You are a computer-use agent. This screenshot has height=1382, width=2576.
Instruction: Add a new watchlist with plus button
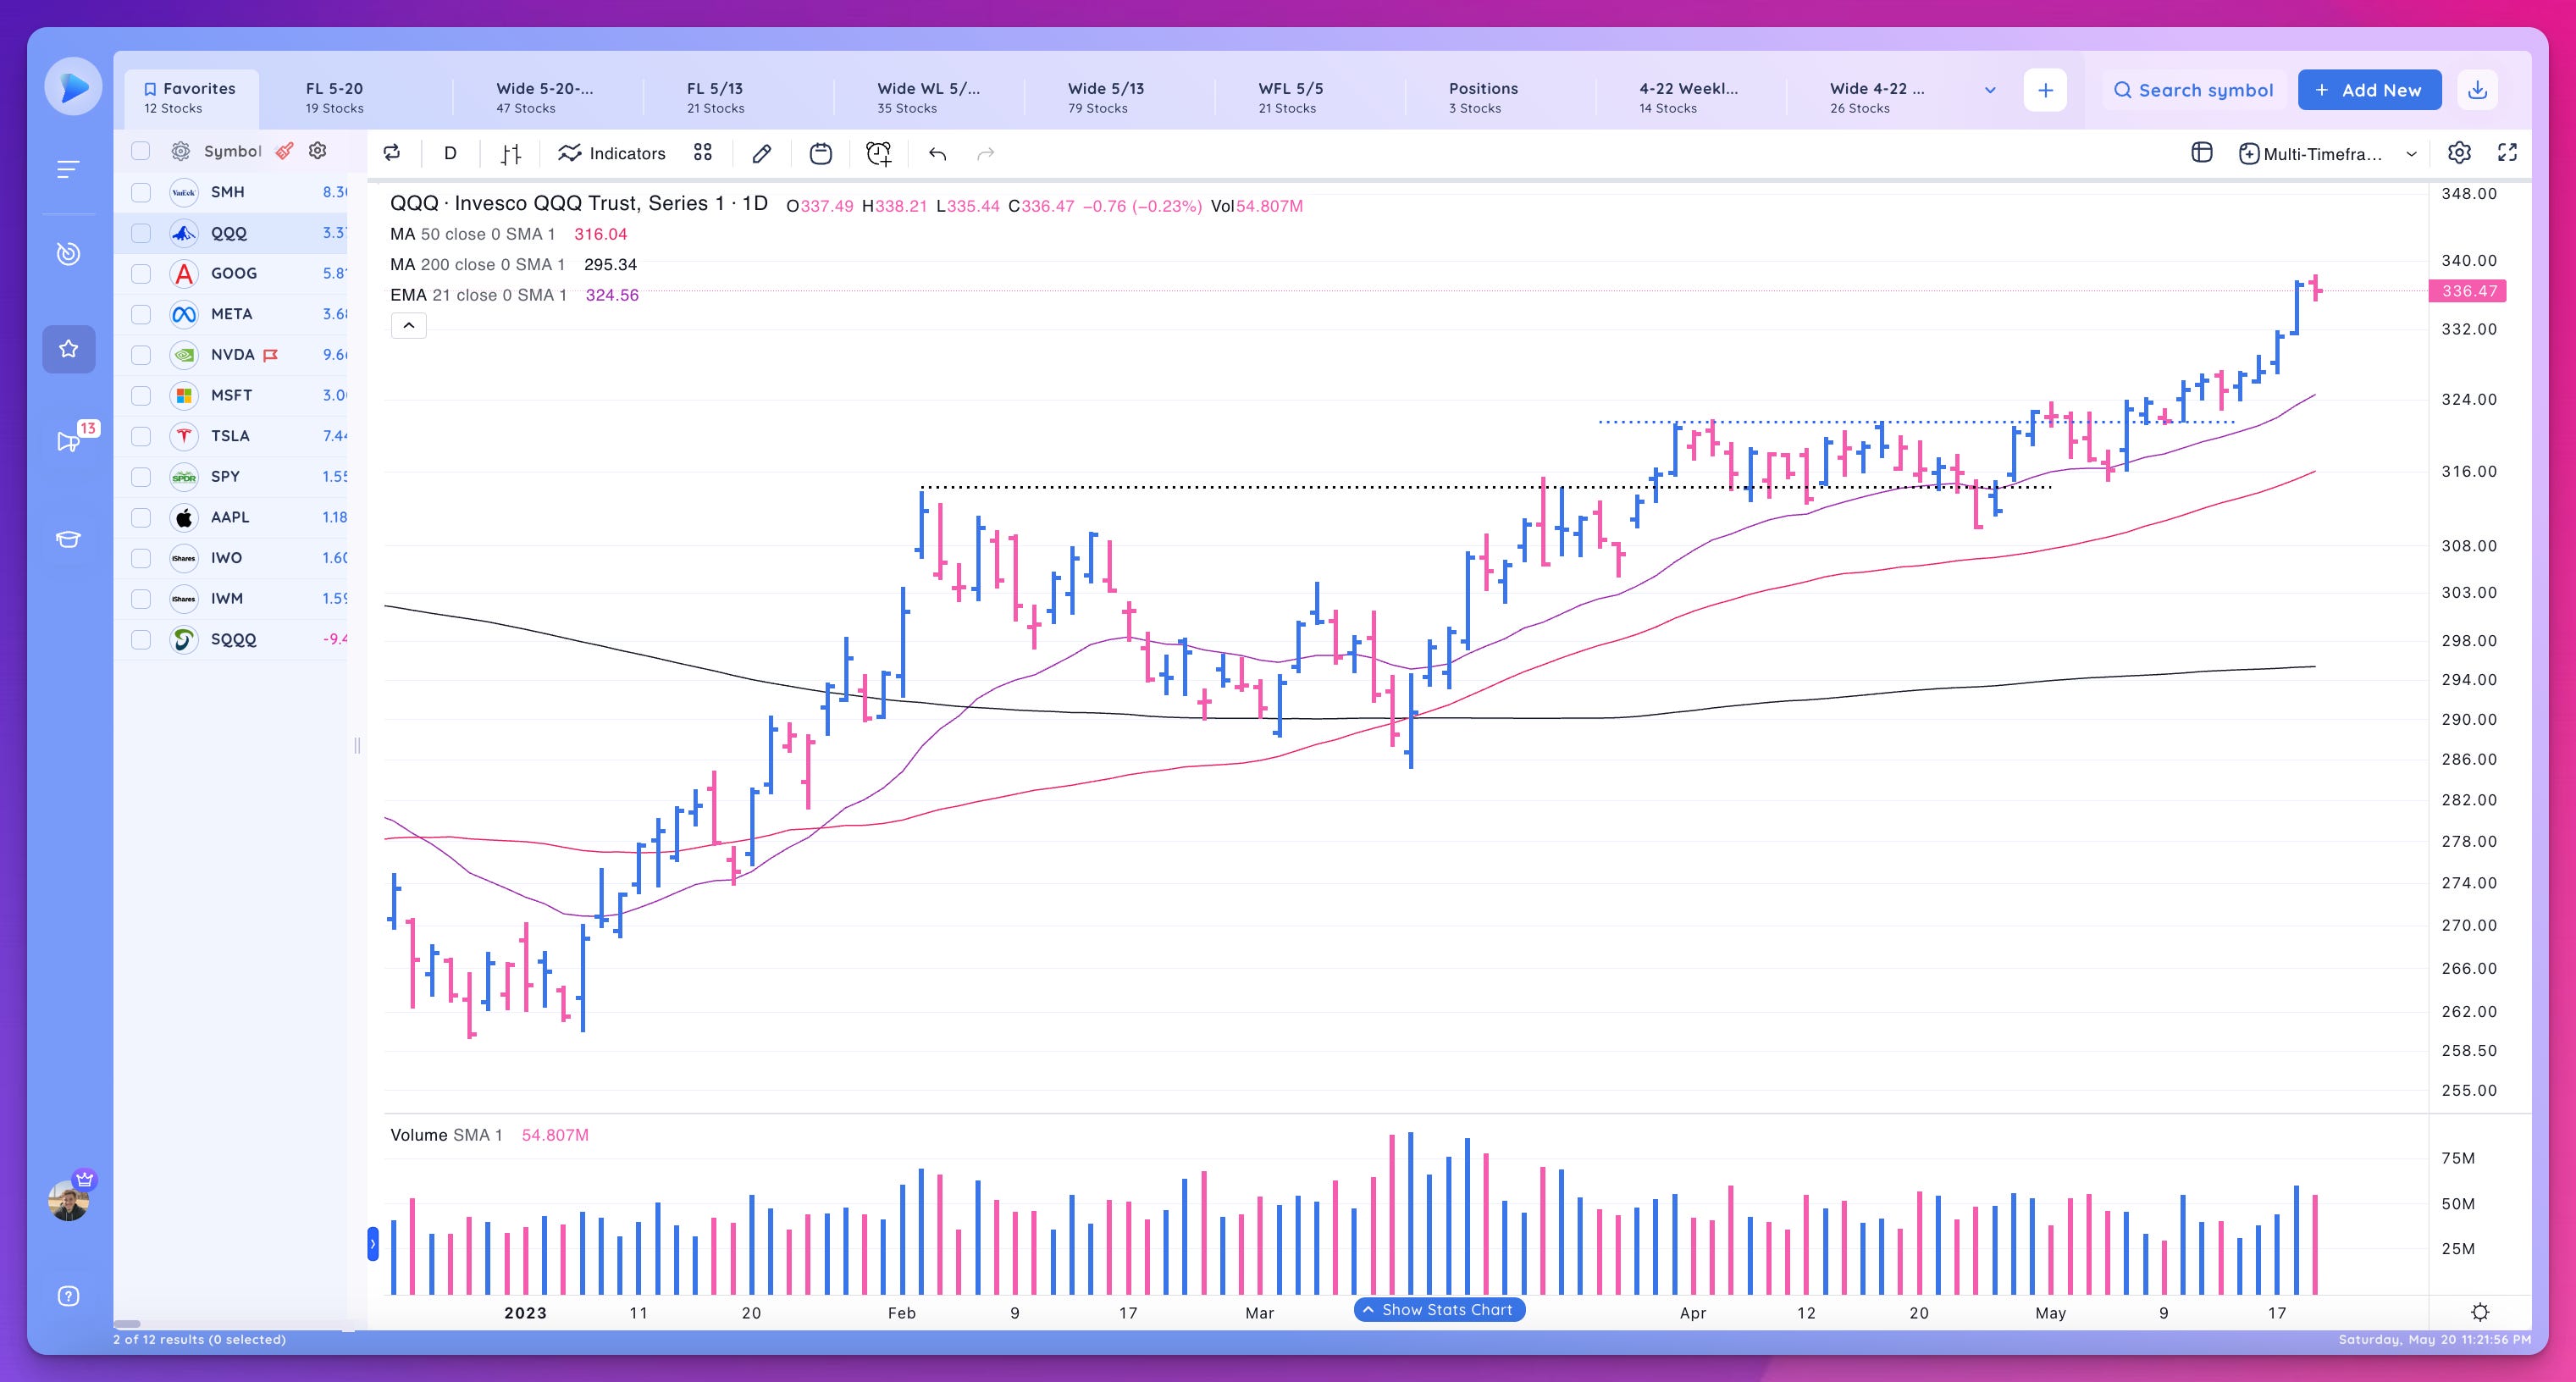coord(2045,90)
